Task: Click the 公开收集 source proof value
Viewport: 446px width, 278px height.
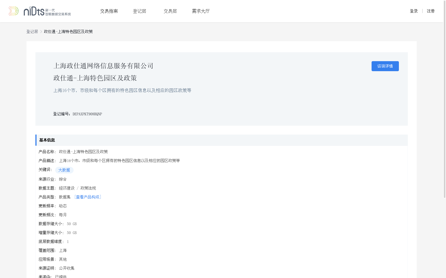Action: click(67, 268)
